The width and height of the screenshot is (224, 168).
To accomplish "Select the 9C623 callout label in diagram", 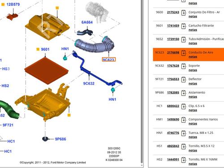I will coord(108,60).
